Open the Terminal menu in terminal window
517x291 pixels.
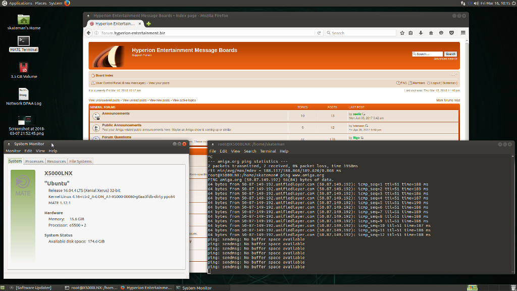point(268,151)
